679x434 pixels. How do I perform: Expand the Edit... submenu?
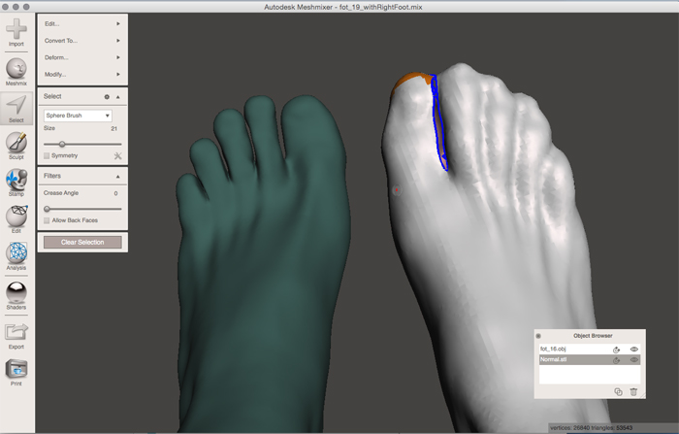(82, 24)
